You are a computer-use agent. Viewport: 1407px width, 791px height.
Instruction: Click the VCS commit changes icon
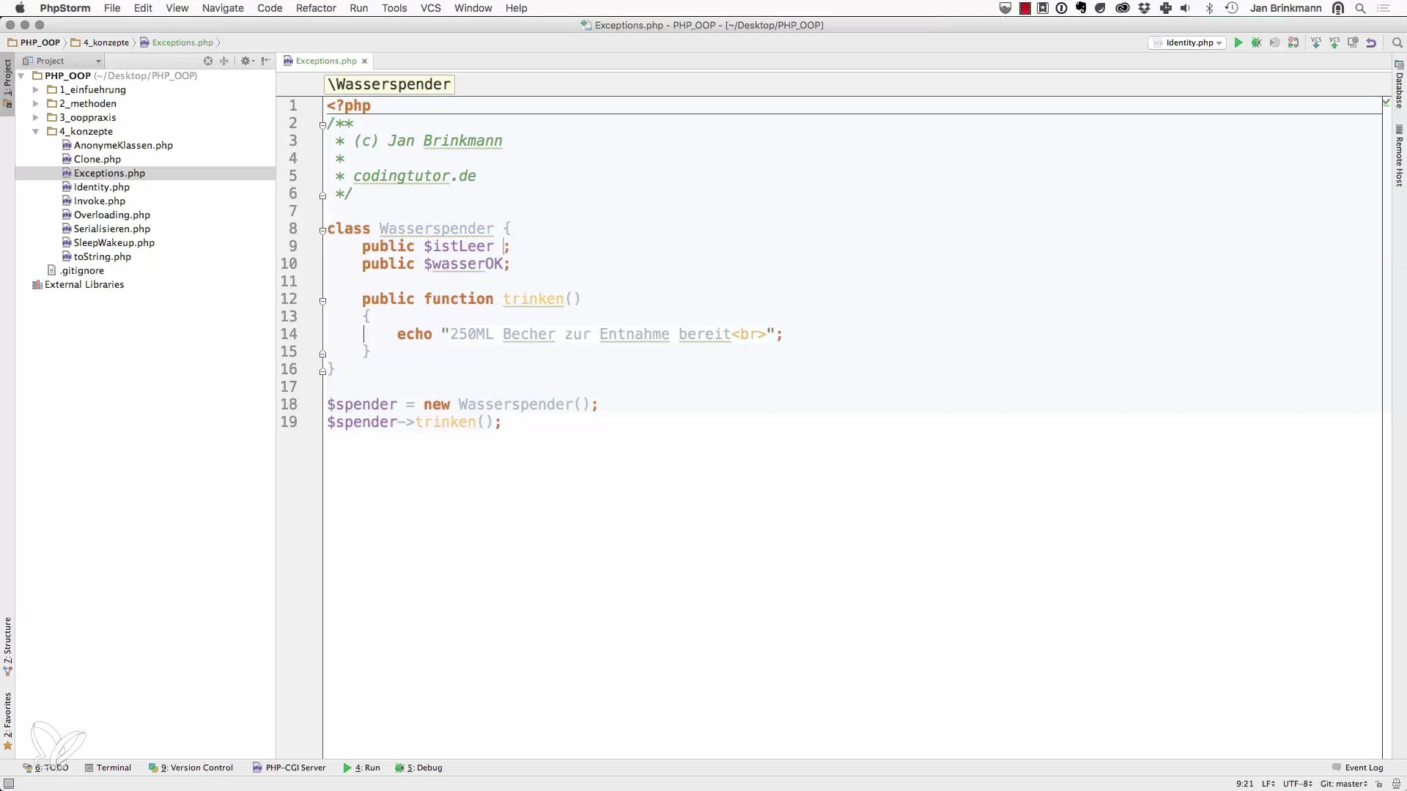[1334, 42]
